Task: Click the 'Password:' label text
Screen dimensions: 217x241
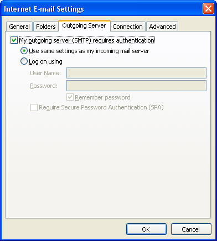Action: pyautogui.click(x=44, y=86)
